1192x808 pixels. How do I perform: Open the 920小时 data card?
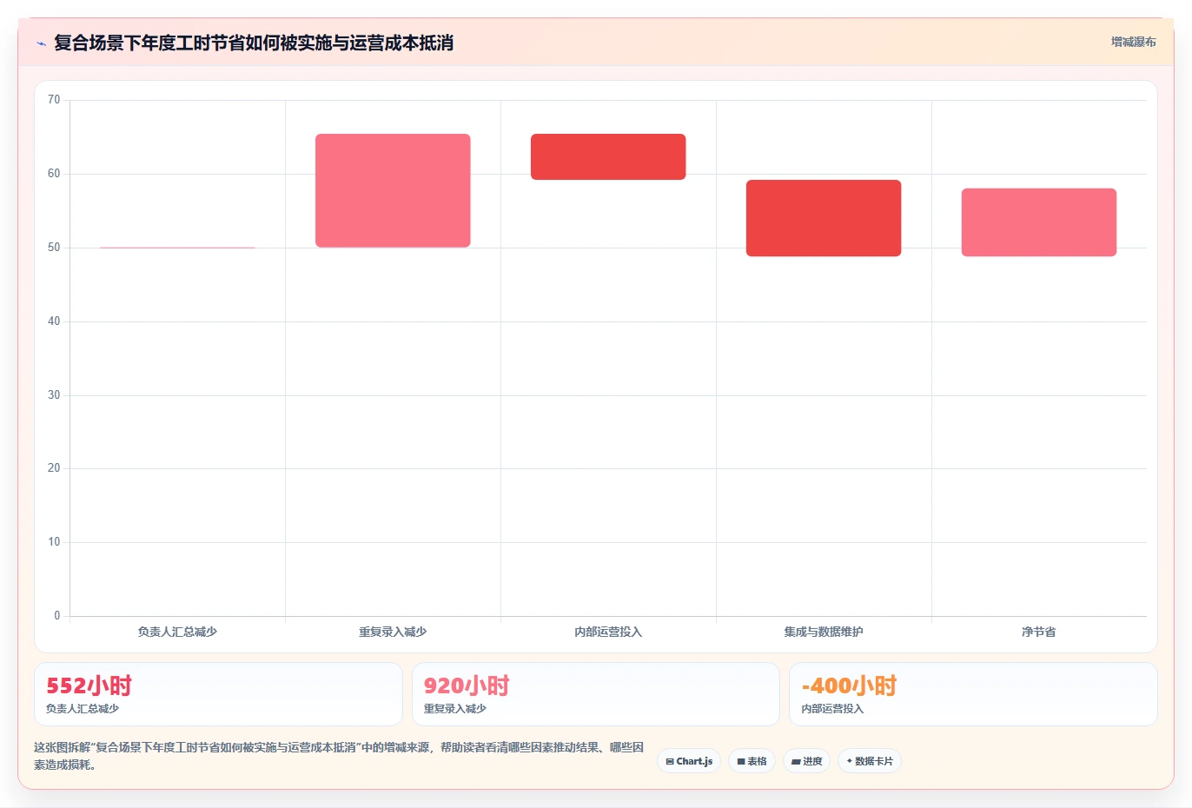[595, 694]
